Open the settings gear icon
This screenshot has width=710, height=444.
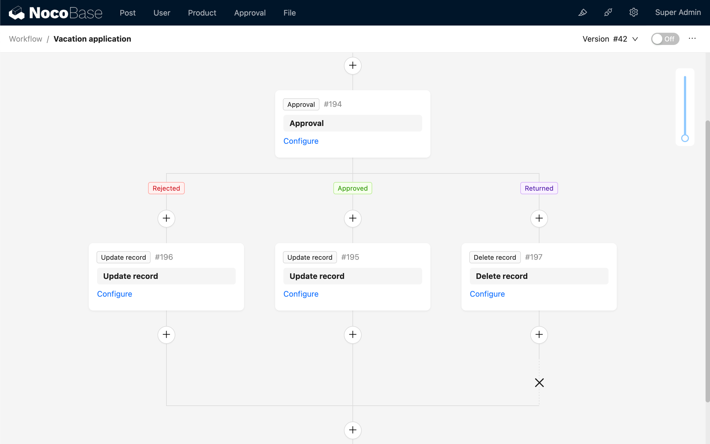point(633,13)
